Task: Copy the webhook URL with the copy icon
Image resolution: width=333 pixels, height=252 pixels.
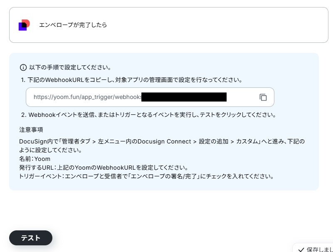Action: [x=263, y=97]
